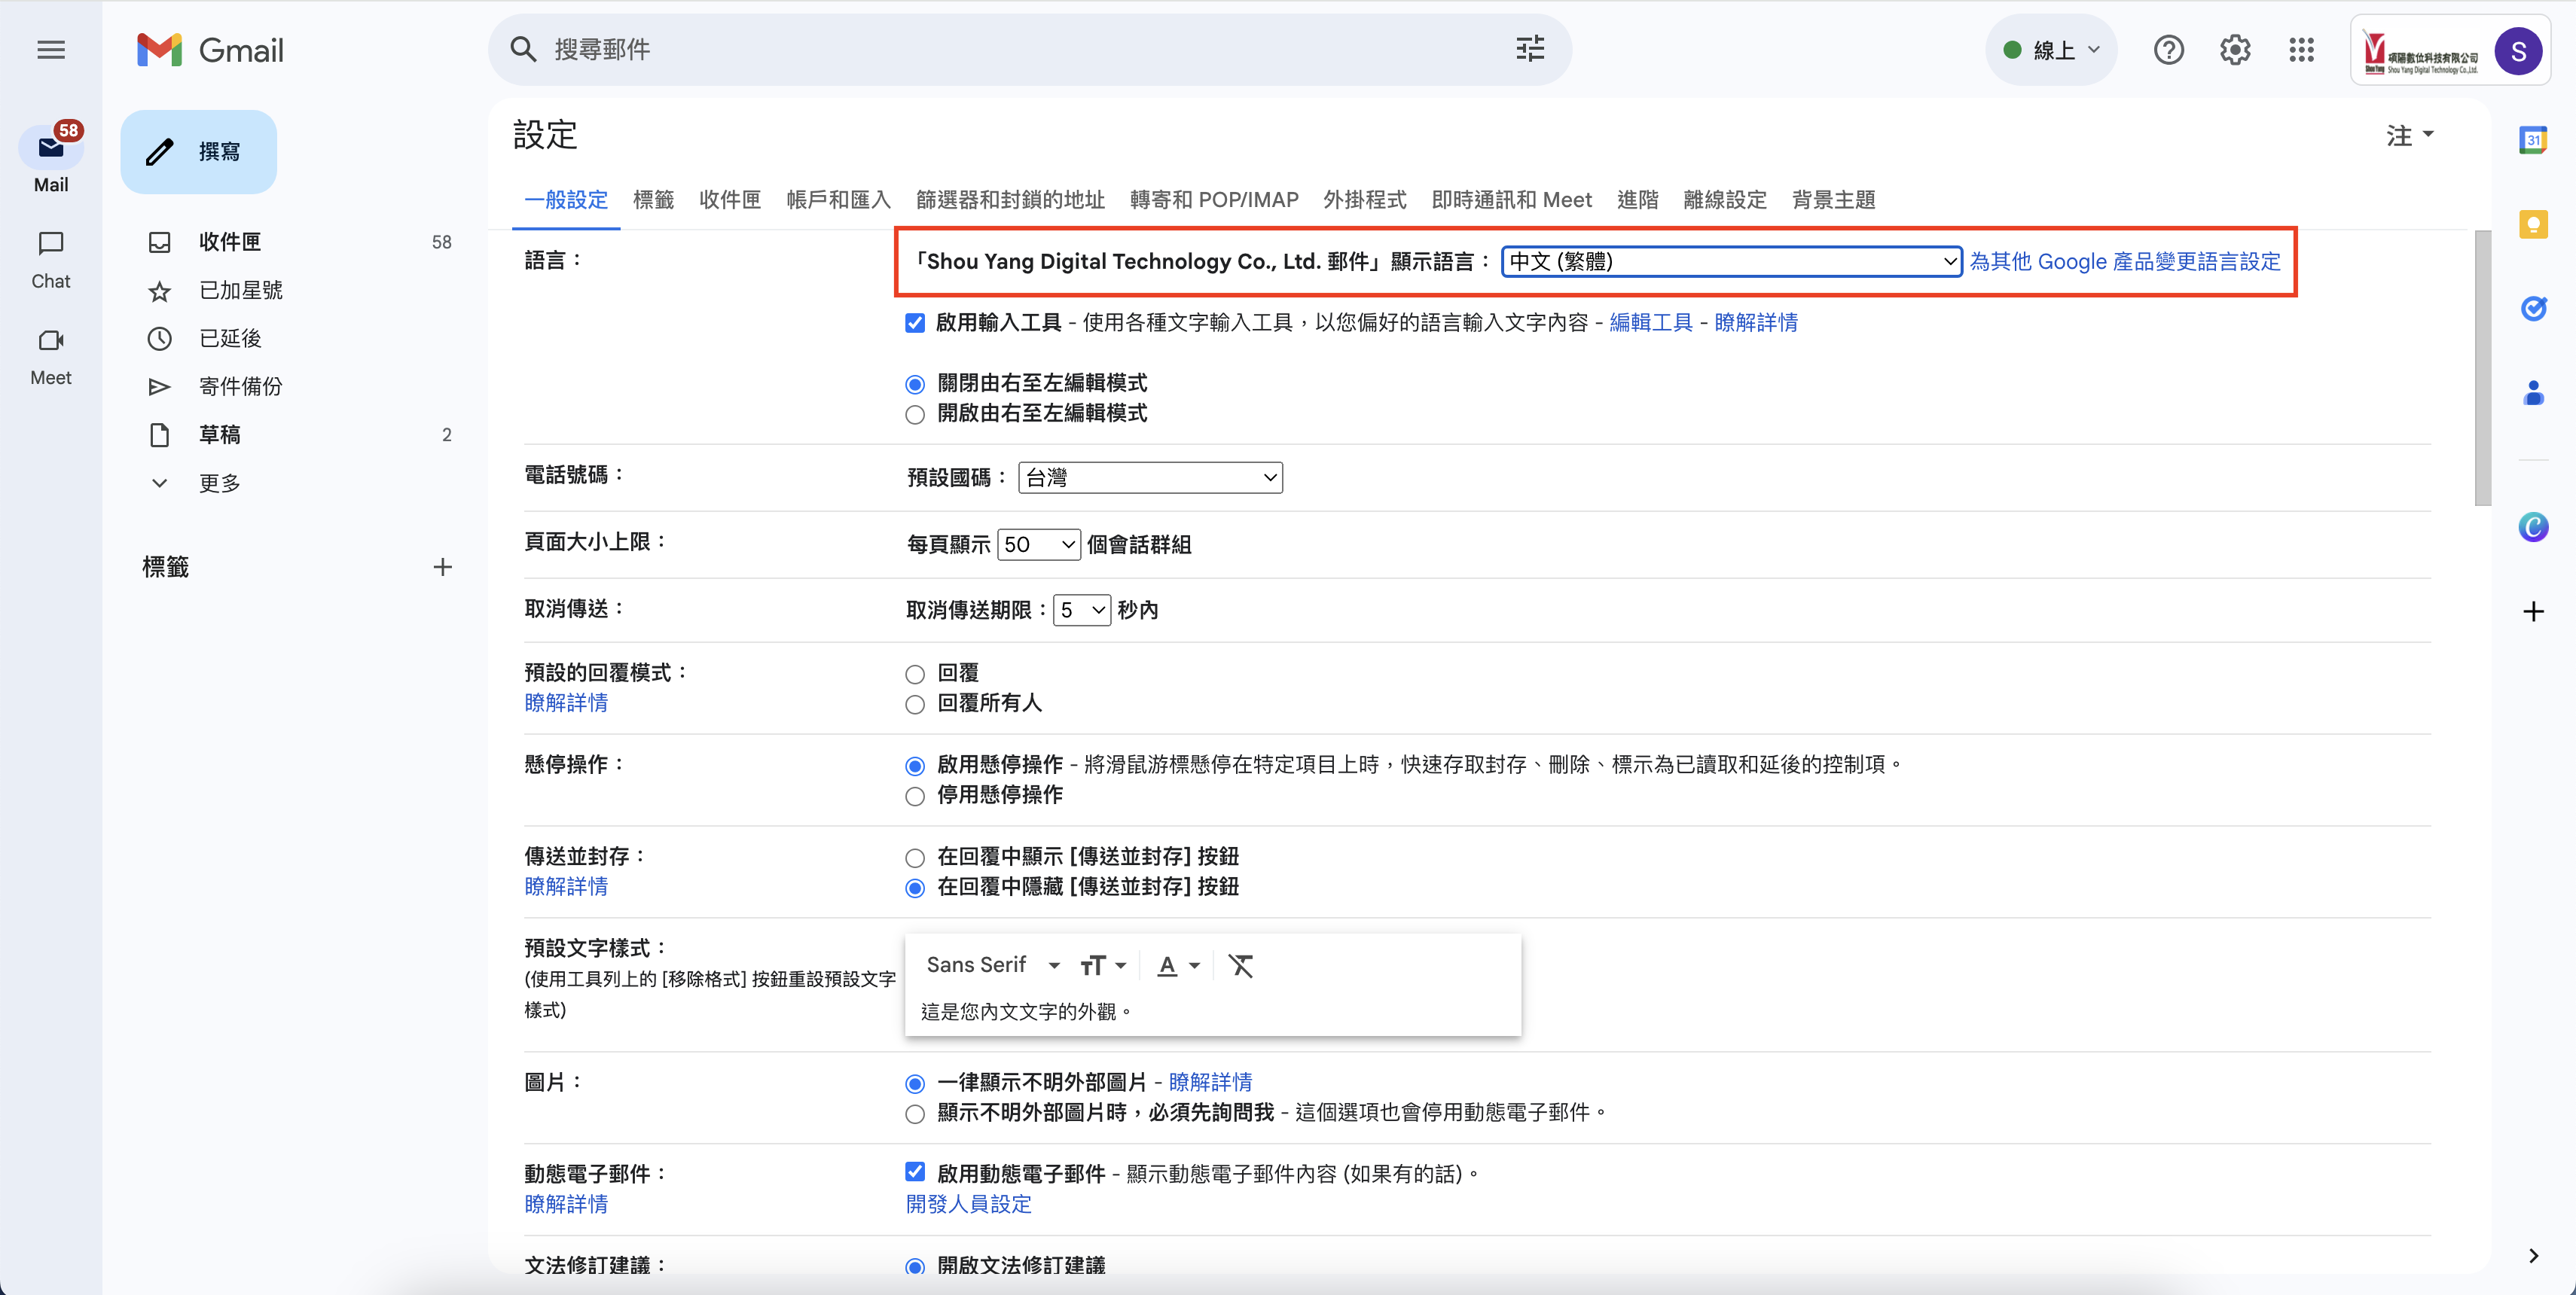The image size is (2576, 1295).
Task: Select 開啟由右至左編輯模式 radio button
Action: 914,415
